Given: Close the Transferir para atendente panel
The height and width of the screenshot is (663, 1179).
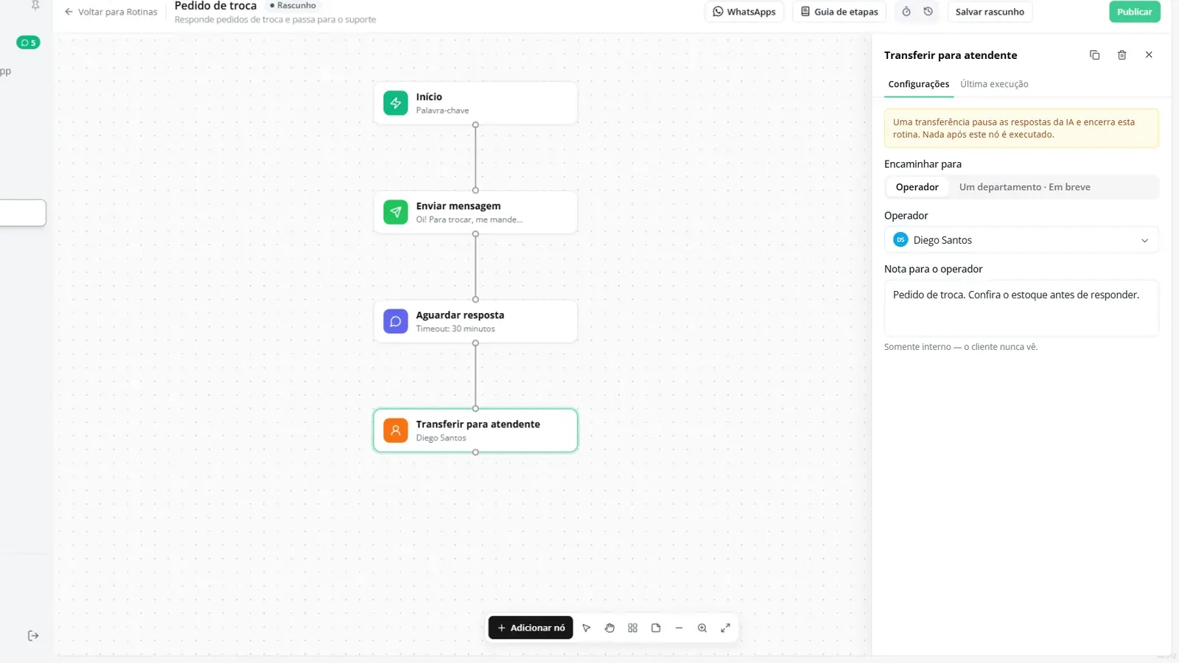Looking at the screenshot, I should 1149,55.
